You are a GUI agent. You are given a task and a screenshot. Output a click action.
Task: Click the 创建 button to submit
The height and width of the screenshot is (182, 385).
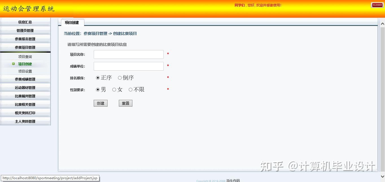pos(100,103)
